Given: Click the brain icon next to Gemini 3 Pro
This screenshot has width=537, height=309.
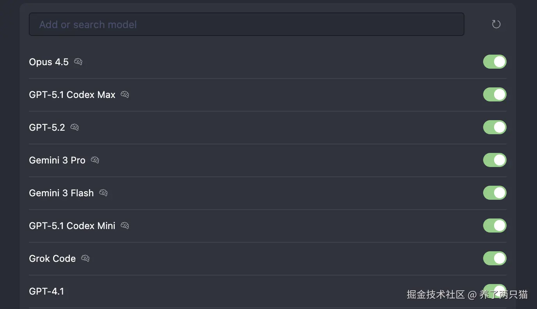Looking at the screenshot, I should tap(95, 160).
